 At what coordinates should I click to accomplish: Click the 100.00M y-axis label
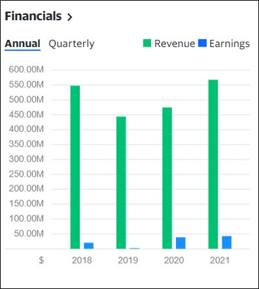[x=26, y=218]
